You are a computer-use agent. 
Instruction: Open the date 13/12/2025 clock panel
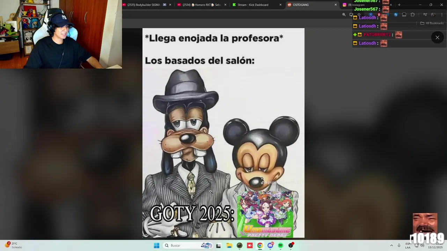(x=435, y=245)
